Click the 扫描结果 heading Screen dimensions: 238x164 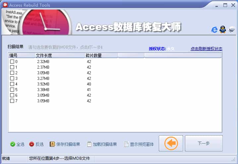point(16,47)
